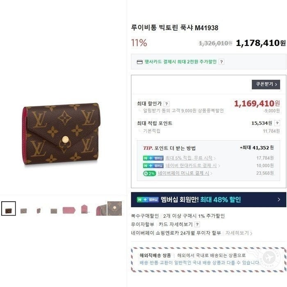287x287 pixels.
Task: Select the last close-up snap button thumbnail
Action: point(114,208)
